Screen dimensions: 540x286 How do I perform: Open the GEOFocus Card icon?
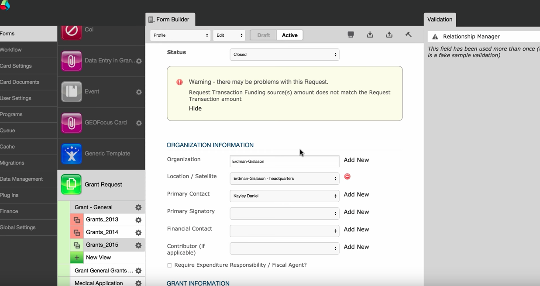[x=71, y=123]
